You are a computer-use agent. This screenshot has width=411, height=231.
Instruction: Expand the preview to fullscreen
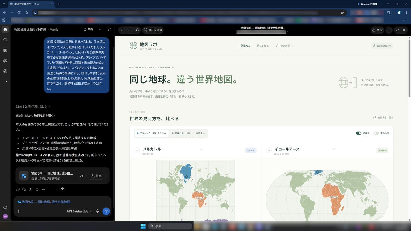[x=398, y=30]
